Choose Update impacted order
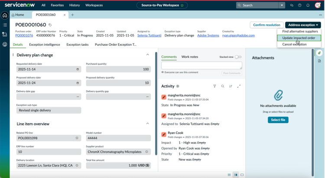Screen dimensions: 325x178 click(299, 38)
